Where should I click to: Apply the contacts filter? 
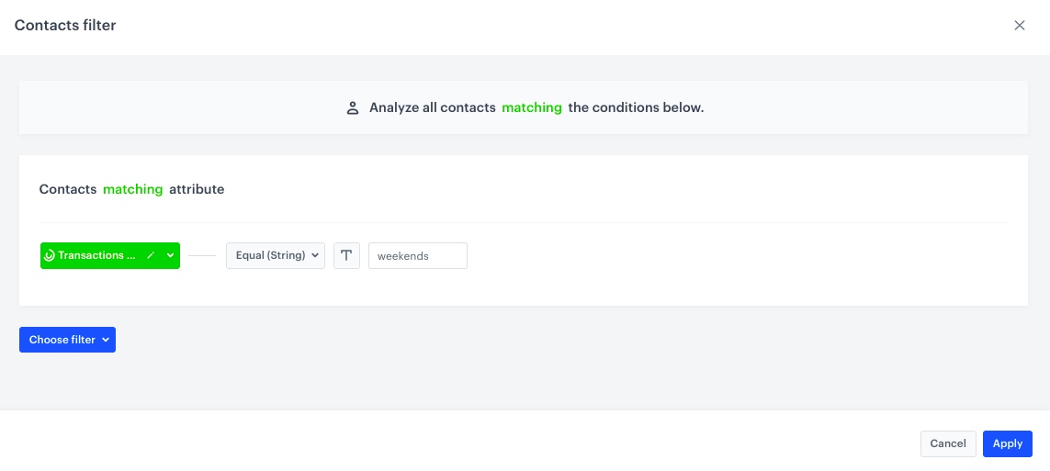point(1007,443)
